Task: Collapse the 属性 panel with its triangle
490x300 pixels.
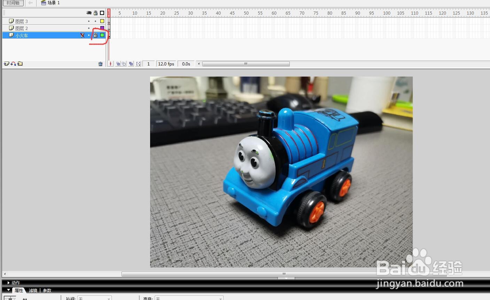Action: (9, 290)
